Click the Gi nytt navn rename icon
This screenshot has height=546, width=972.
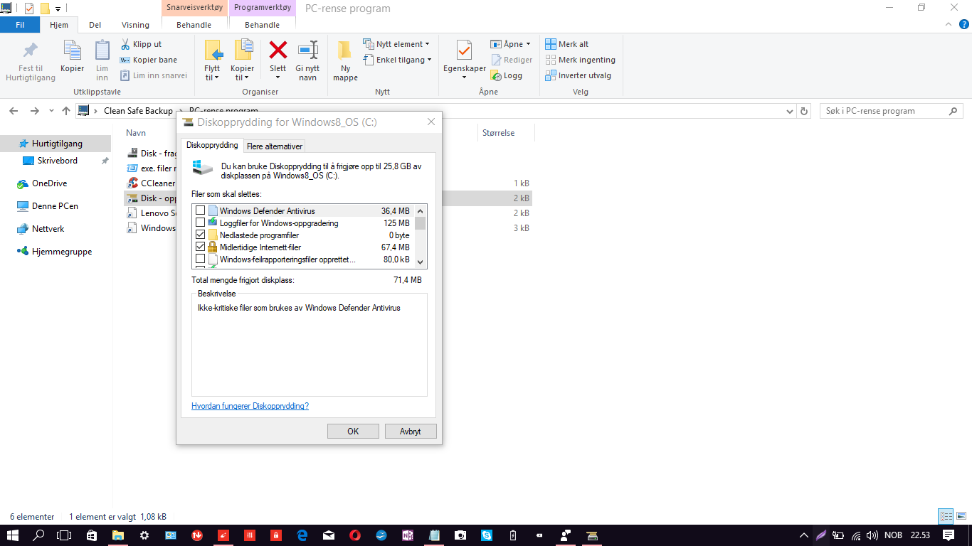point(308,50)
